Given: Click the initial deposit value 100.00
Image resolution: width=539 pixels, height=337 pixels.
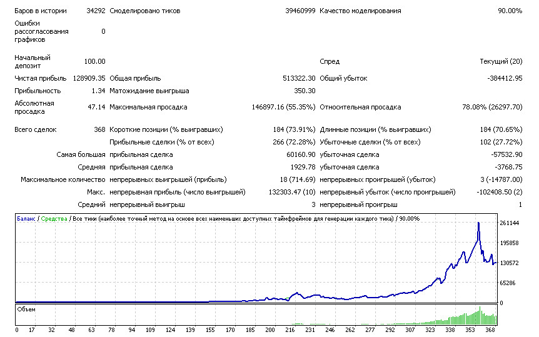Looking at the screenshot, I should point(94,61).
